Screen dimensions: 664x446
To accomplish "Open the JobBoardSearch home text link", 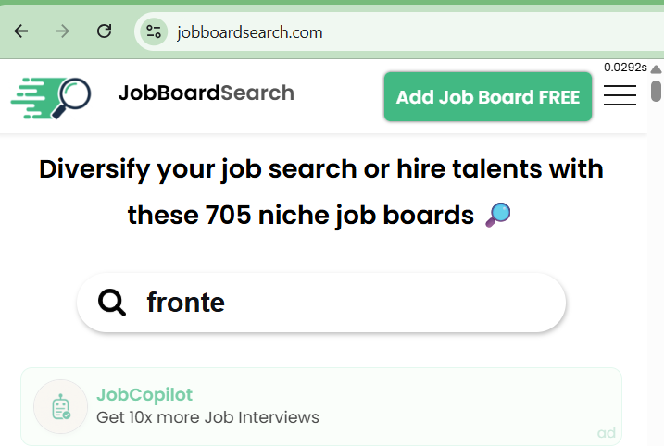I will 206,93.
